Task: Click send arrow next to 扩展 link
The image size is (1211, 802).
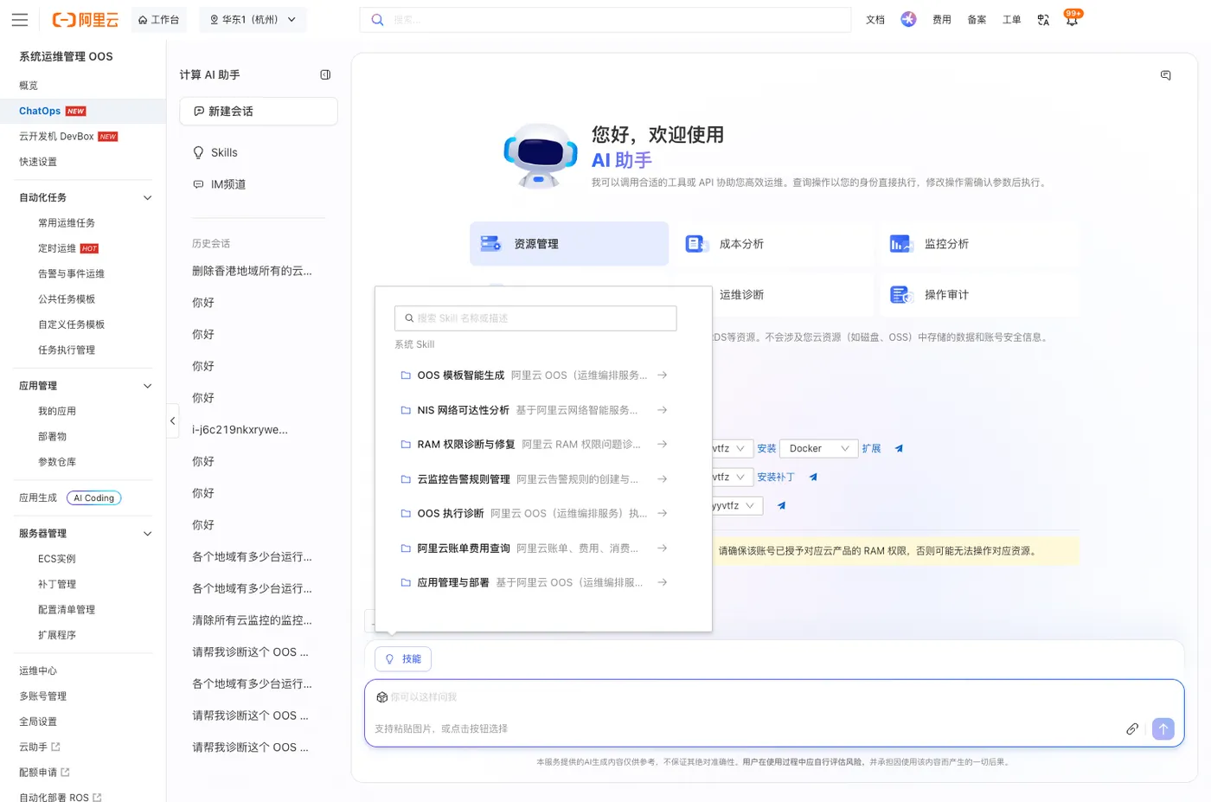Action: (x=899, y=449)
